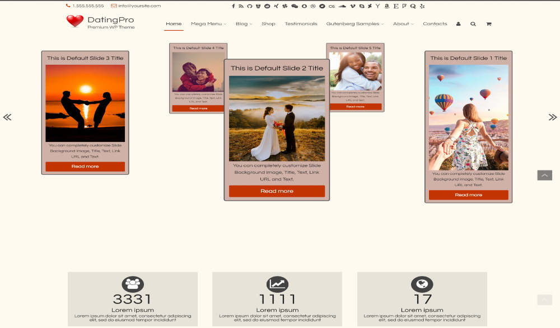Screen dimensions: 560x328
Task: Open the Y Combinator icon
Action: coord(377,6)
